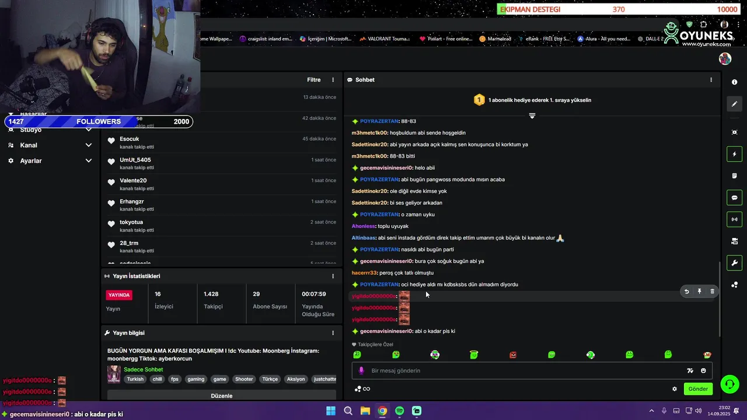Toggle the lightning bolt activity panel icon
This screenshot has width=747, height=420.
734,154
